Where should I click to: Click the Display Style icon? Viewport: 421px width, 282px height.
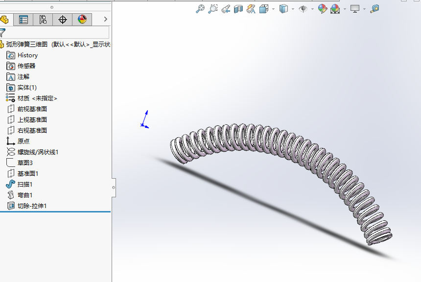[283, 9]
